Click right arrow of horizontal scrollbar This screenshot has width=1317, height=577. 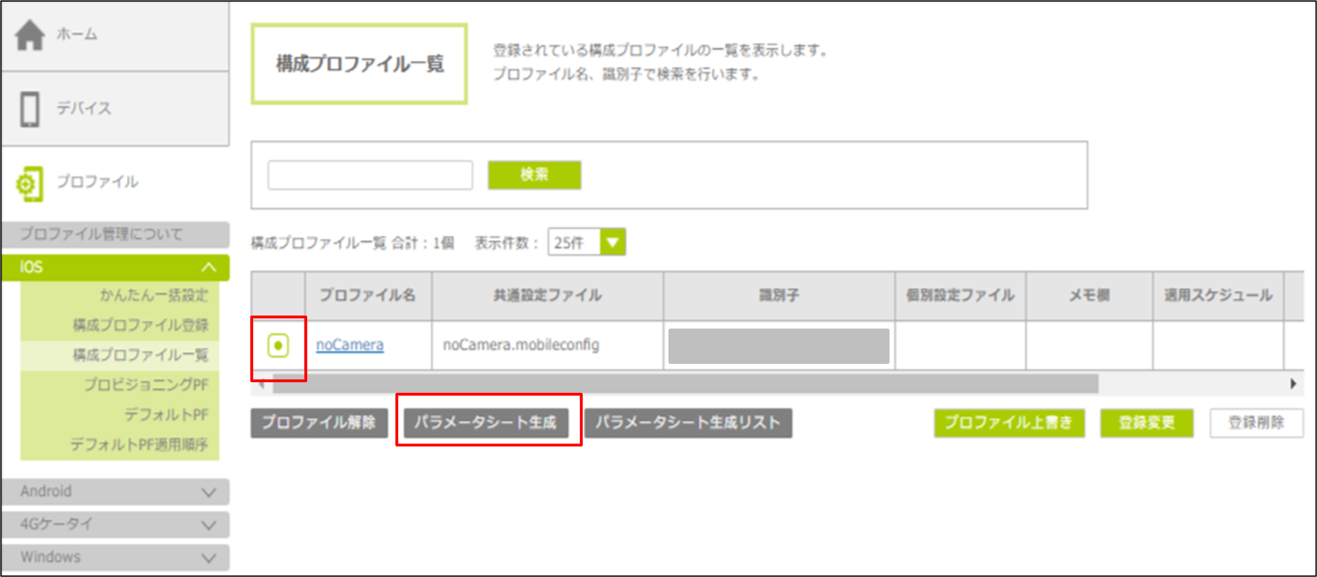pyautogui.click(x=1293, y=383)
